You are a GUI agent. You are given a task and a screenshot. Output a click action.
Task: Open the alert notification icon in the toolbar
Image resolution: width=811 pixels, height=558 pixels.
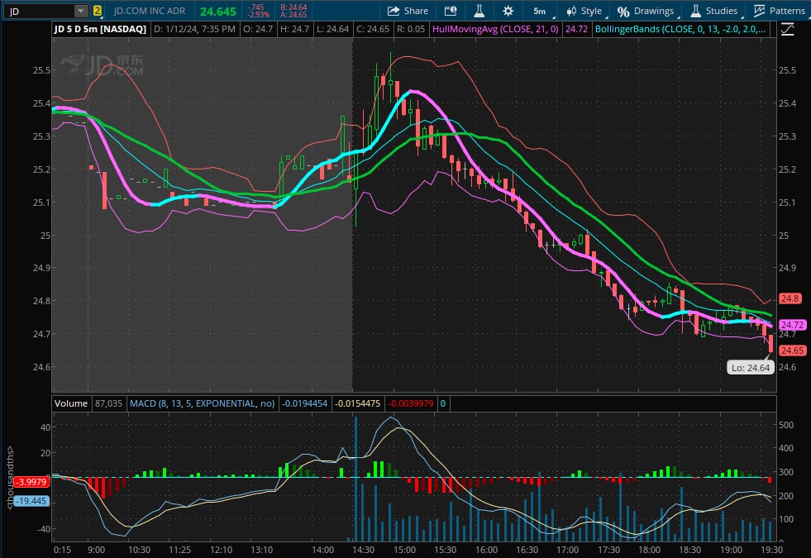pos(451,11)
